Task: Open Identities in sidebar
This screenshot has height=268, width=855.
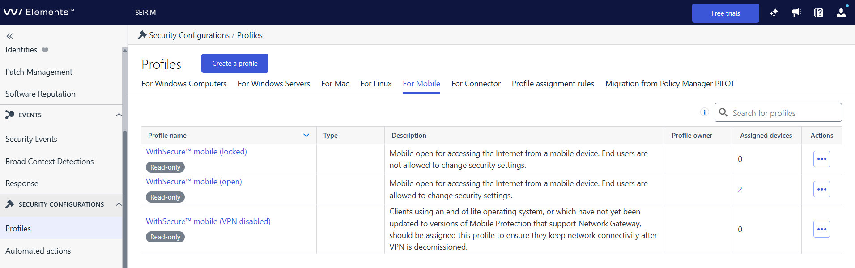Action: pyautogui.click(x=21, y=50)
